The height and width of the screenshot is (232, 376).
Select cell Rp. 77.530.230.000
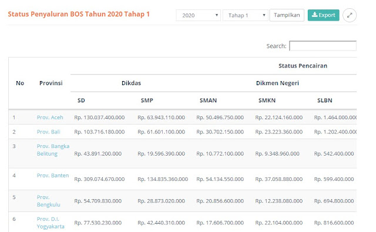(98, 223)
